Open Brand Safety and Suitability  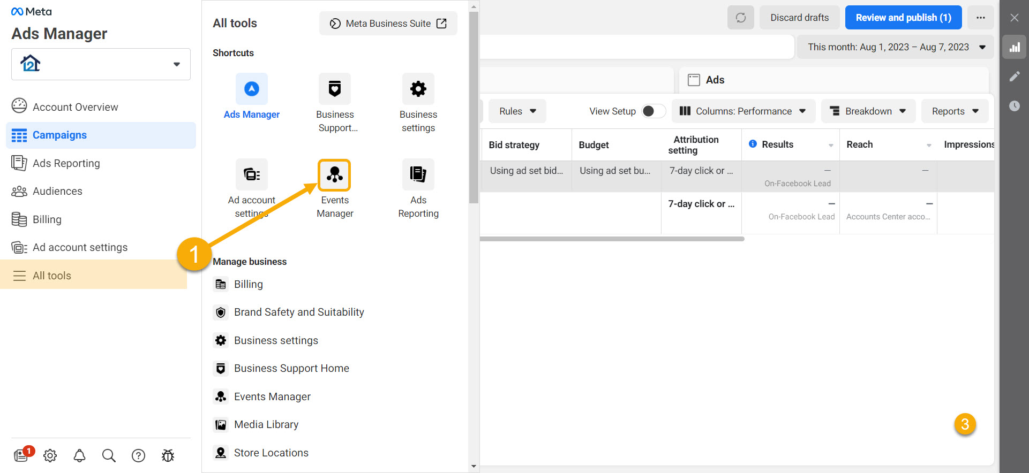click(289, 312)
